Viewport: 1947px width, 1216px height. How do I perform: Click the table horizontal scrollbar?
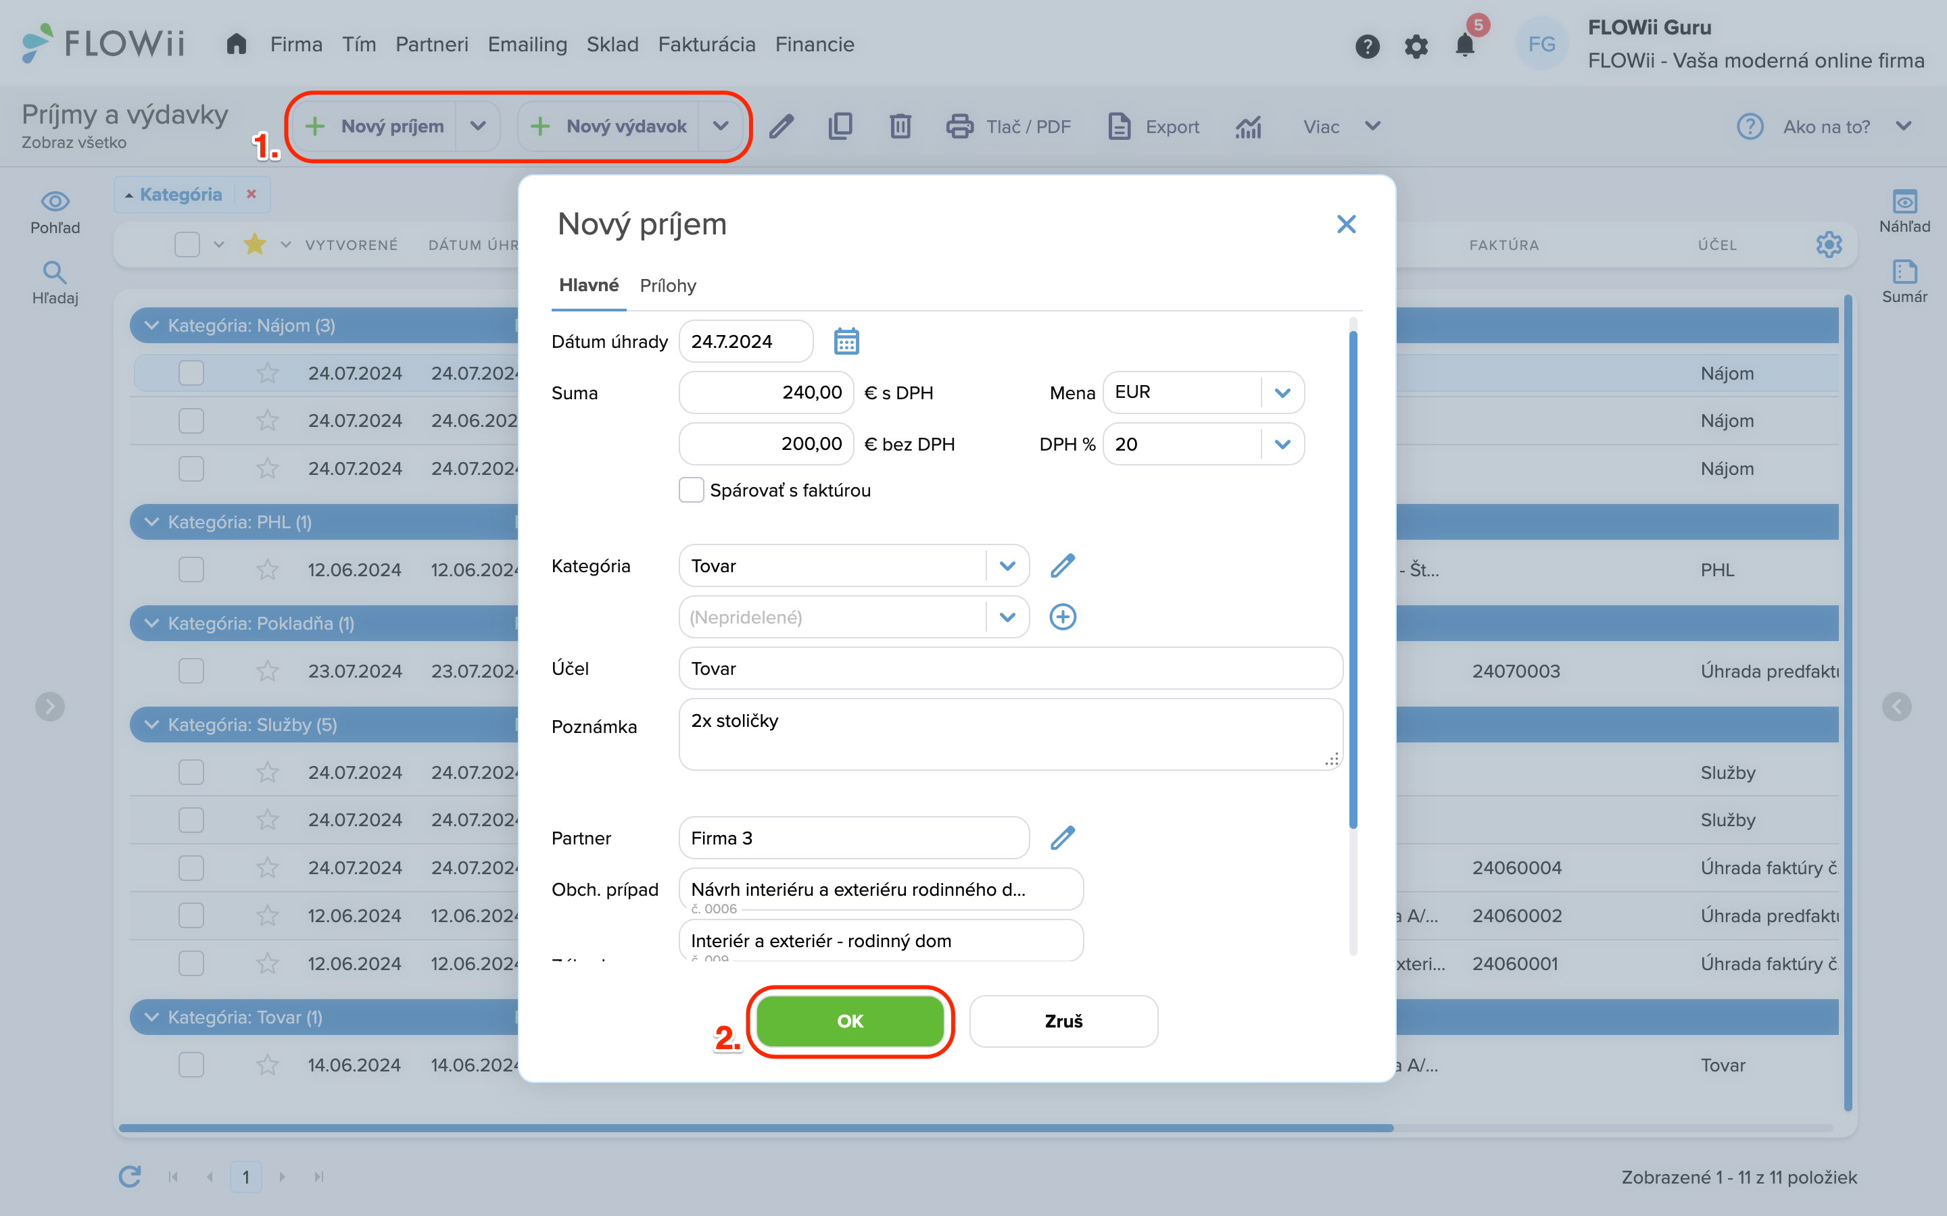[x=756, y=1128]
